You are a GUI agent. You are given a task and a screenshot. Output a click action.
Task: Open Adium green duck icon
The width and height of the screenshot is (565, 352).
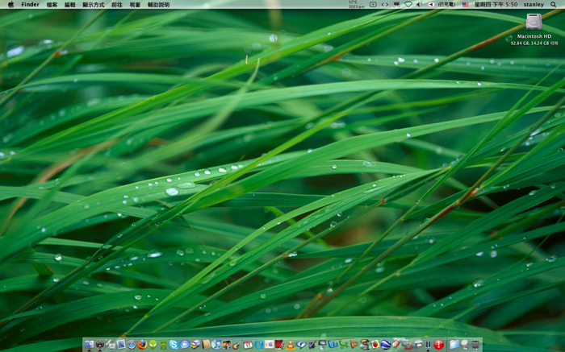coord(163,345)
